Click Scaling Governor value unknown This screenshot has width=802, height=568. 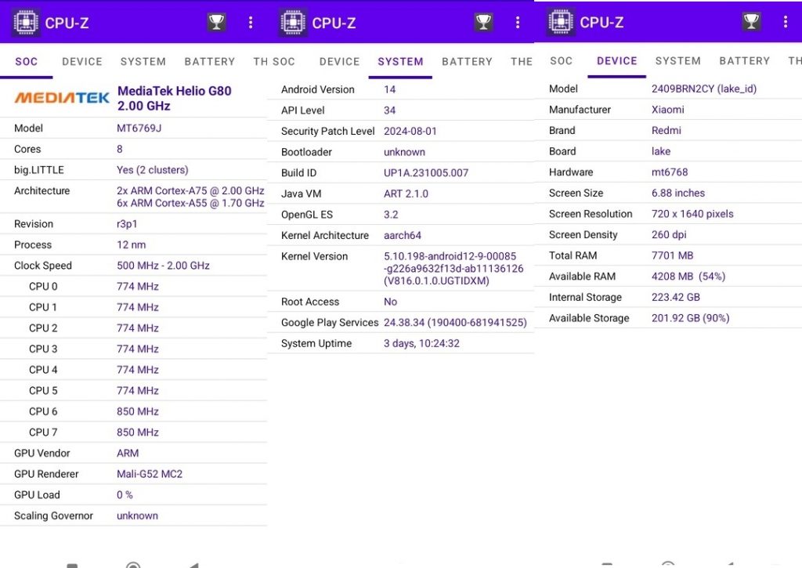pyautogui.click(x=137, y=516)
